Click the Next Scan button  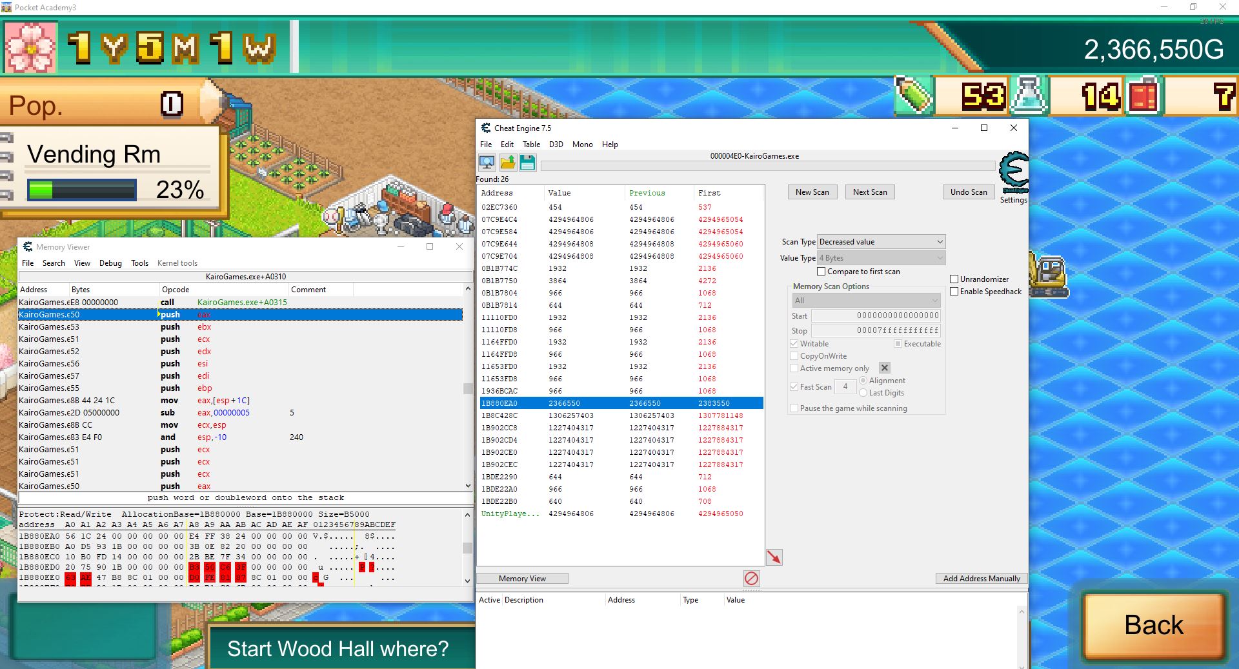pos(869,192)
